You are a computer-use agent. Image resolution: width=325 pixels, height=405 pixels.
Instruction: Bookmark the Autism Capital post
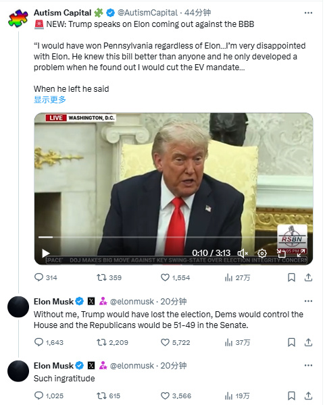(x=291, y=277)
